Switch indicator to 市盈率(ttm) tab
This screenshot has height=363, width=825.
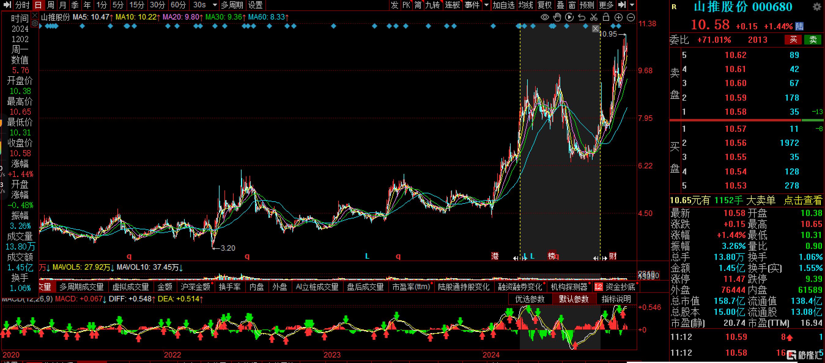(411, 287)
